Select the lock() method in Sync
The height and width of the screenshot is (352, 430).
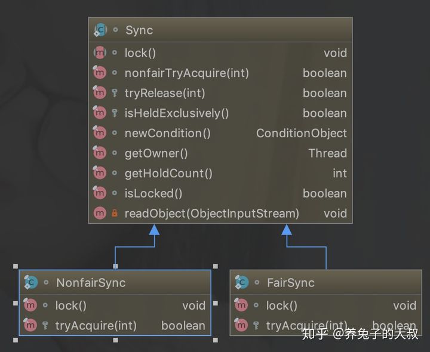click(140, 53)
